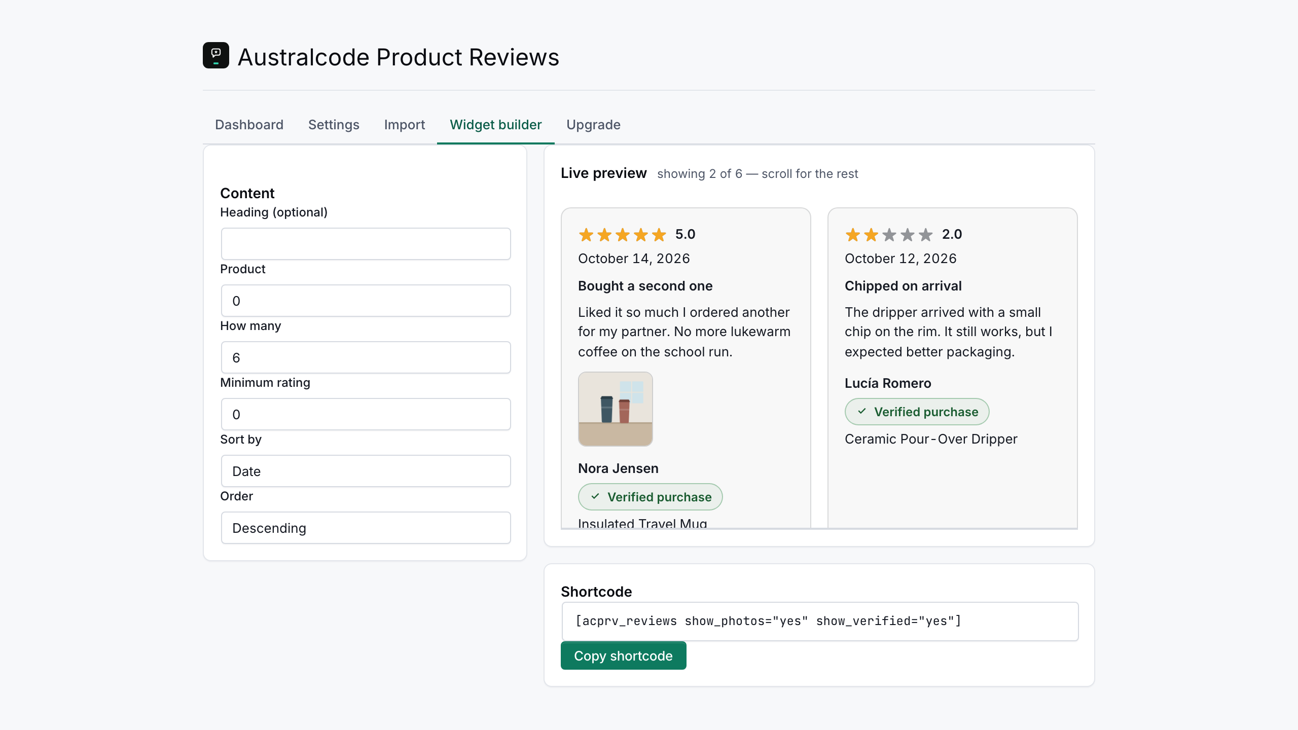1298x730 pixels.
Task: Click the How many field showing 6
Action: pos(366,357)
